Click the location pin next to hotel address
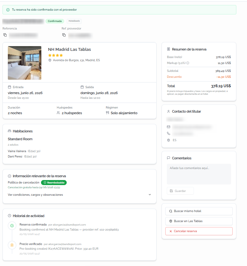247x266 pixels. (x=50, y=60)
